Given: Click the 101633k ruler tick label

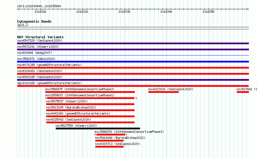Looking at the screenshot, I should [124, 12].
